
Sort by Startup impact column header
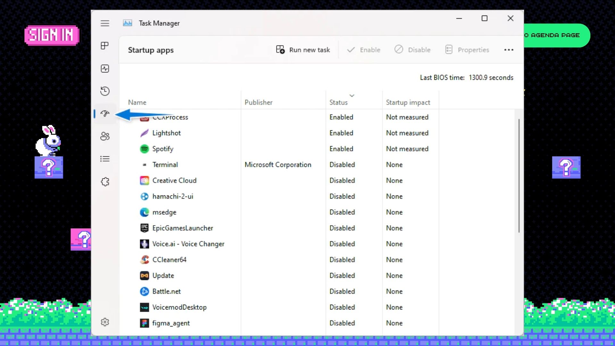[408, 103]
